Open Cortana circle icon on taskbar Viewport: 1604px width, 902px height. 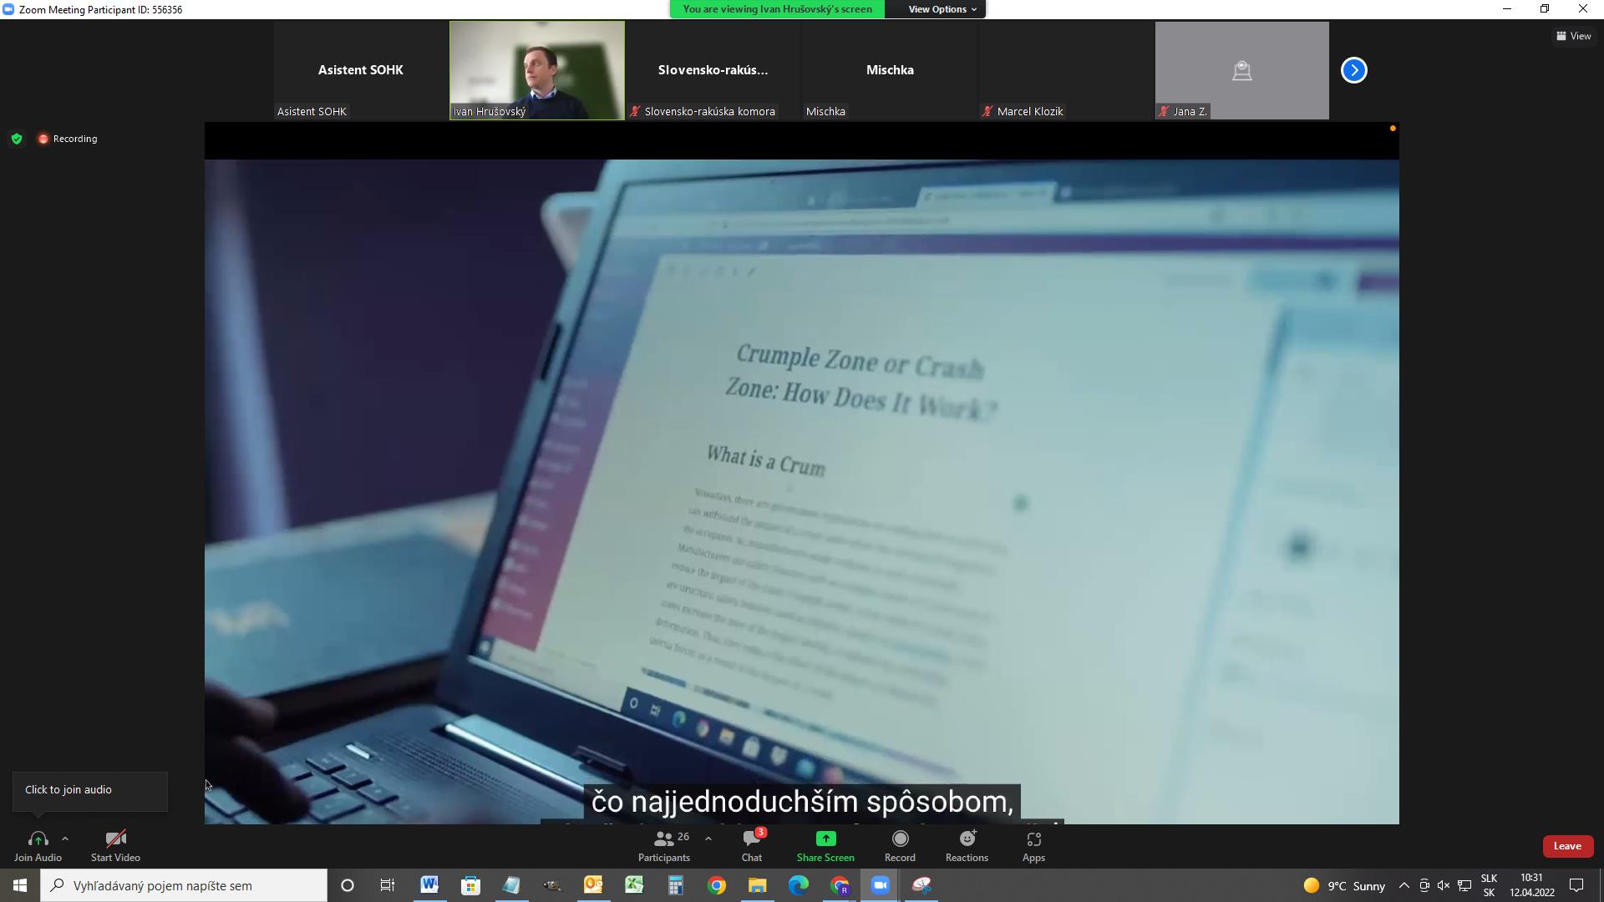[x=348, y=885]
